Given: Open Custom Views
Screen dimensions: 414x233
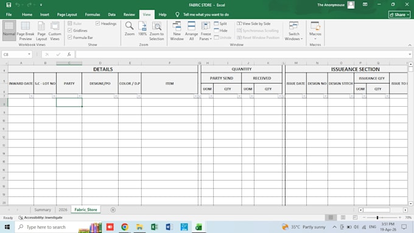Looking at the screenshot, I should click(x=55, y=30).
